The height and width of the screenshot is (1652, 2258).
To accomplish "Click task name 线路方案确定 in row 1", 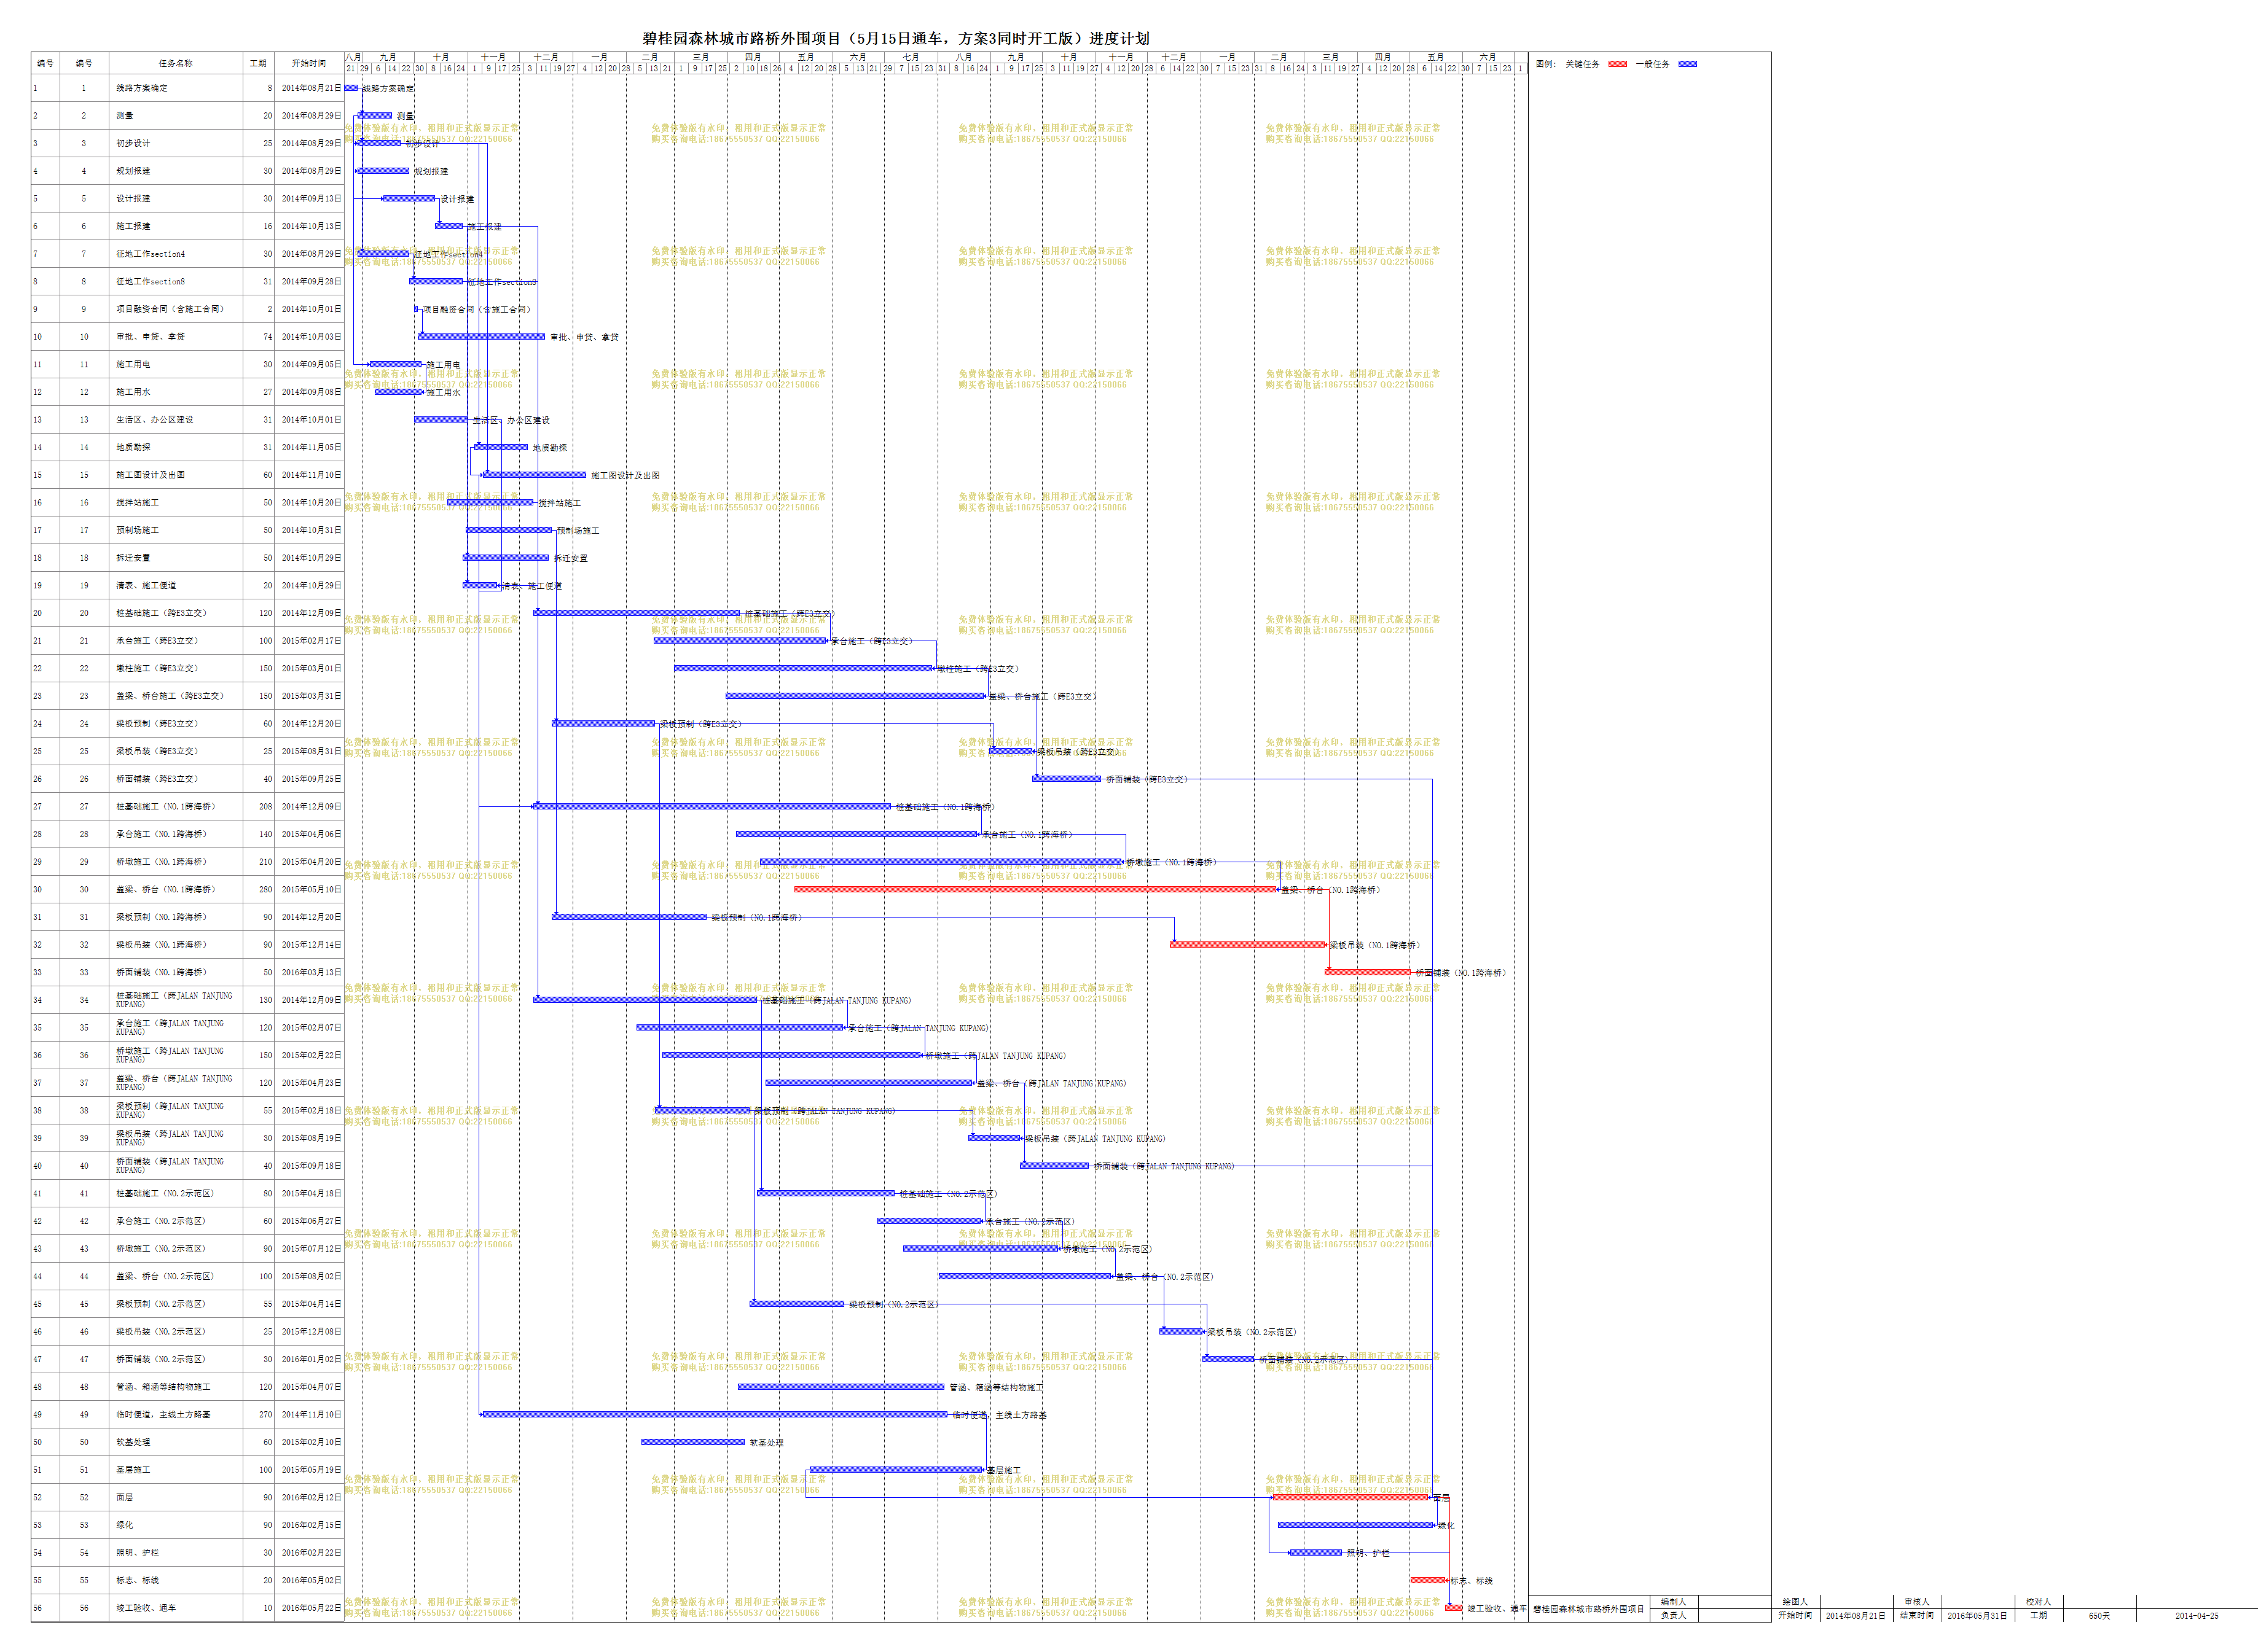I will pyautogui.click(x=142, y=88).
